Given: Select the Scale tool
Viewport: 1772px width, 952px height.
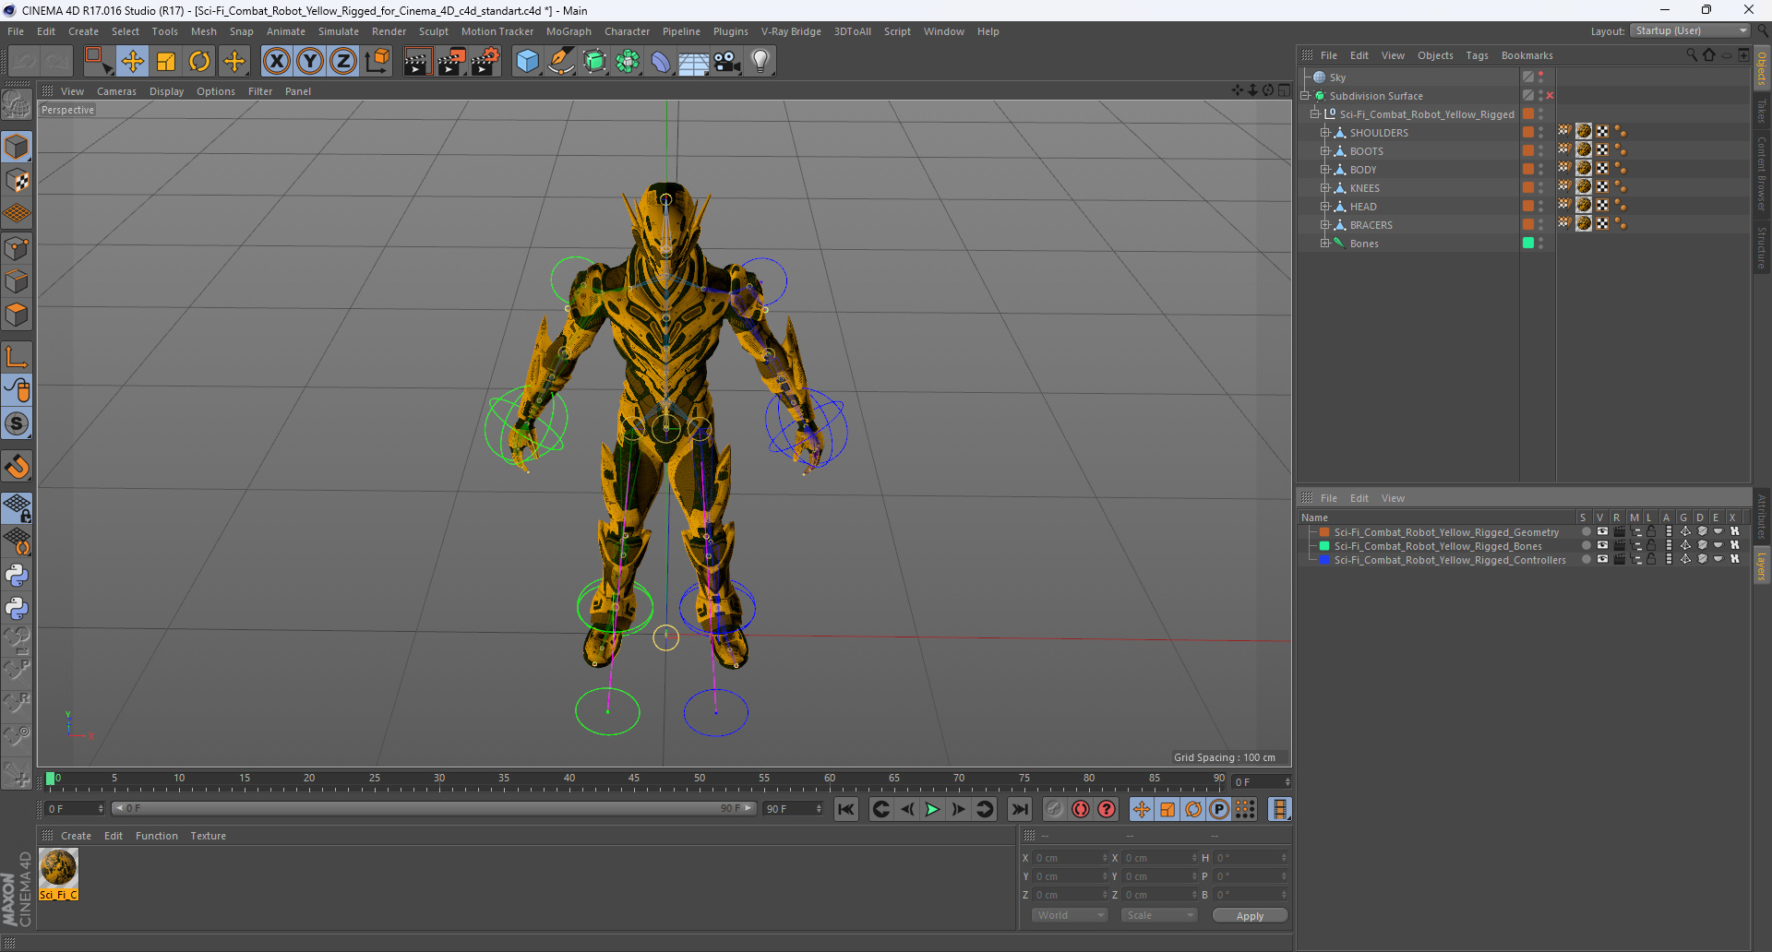Looking at the screenshot, I should click(x=166, y=61).
